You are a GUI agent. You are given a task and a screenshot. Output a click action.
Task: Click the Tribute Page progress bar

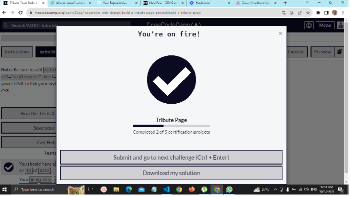tap(171, 126)
